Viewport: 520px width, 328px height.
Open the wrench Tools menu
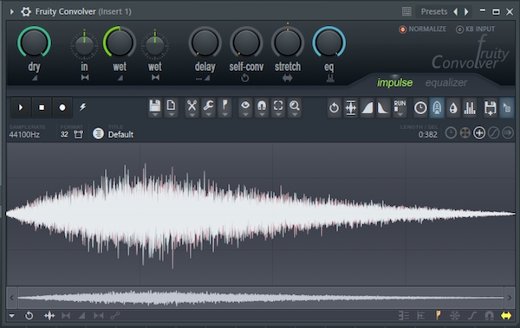tap(208, 107)
